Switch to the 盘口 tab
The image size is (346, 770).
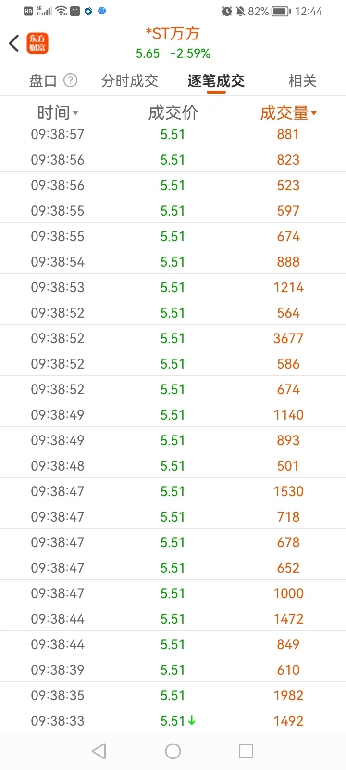43,81
